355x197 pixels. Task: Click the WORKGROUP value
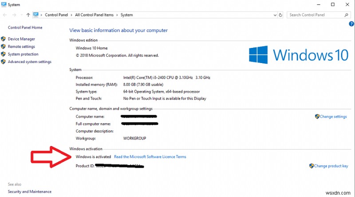pyautogui.click(x=135, y=138)
